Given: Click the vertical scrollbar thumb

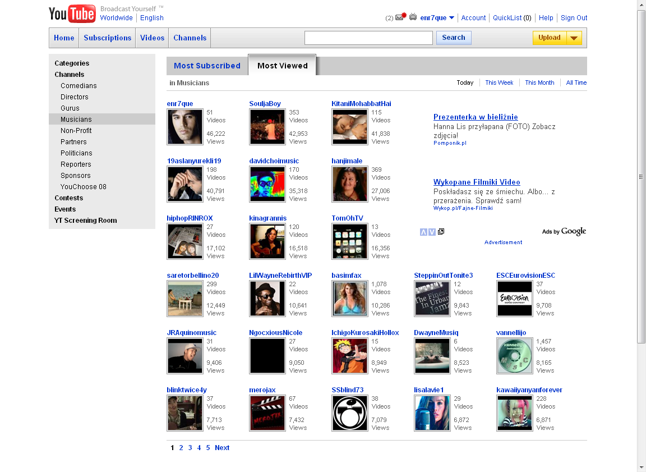Looking at the screenshot, I should (x=641, y=176).
